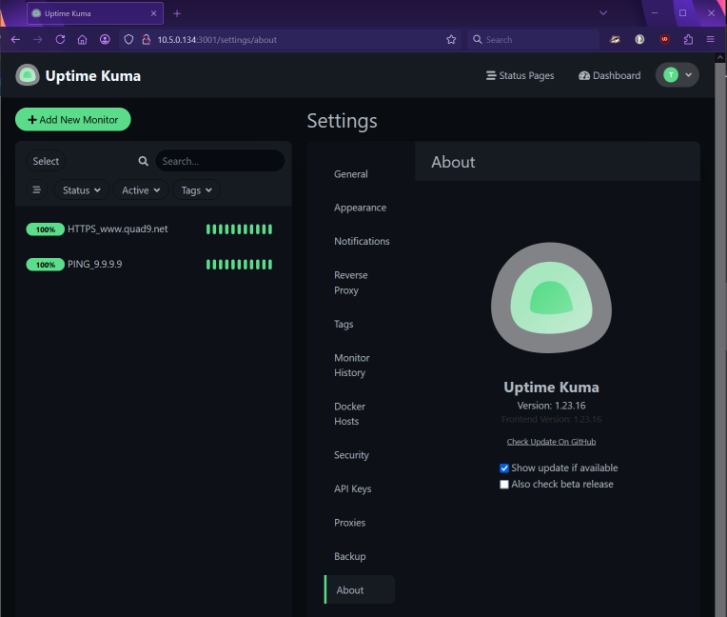Viewport: 727px width, 617px height.
Task: Open the Tags filter dropdown
Action: pos(197,190)
